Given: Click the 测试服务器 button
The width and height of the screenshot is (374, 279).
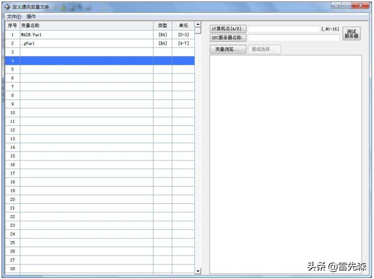Looking at the screenshot, I should point(352,33).
